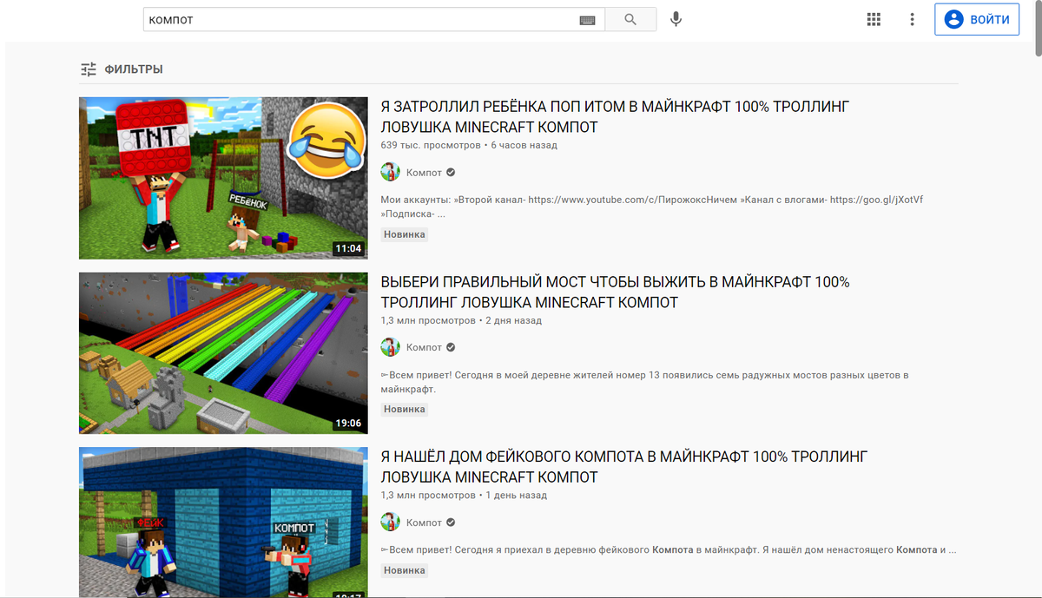Open the ФИЛЬТРЫ filters panel
The width and height of the screenshot is (1042, 598).
(x=122, y=69)
